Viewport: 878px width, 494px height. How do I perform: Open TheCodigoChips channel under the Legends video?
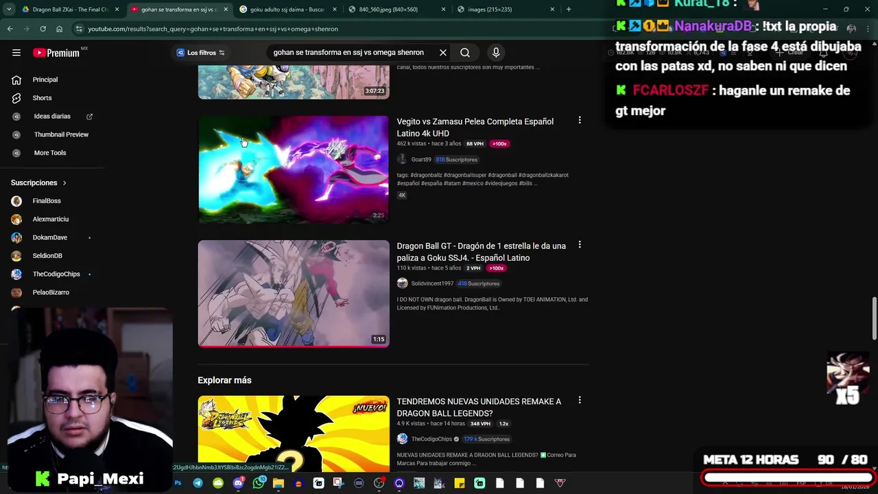(x=431, y=439)
